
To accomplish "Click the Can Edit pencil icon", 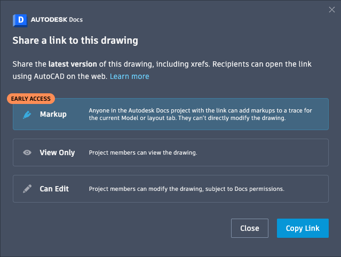I will point(27,189).
